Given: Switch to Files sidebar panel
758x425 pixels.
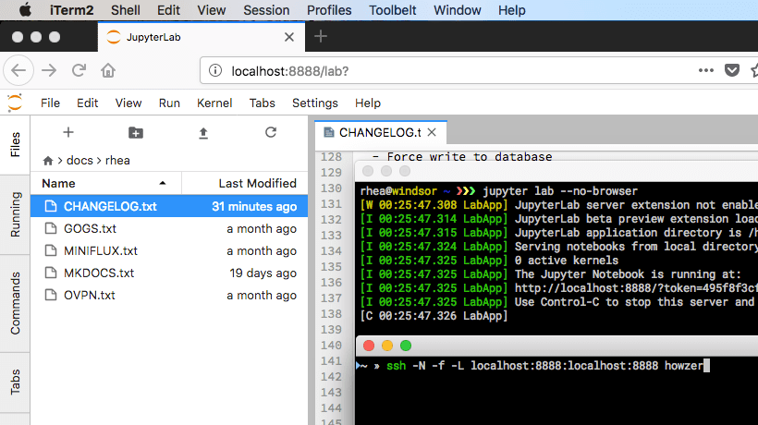Looking at the screenshot, I should (x=15, y=144).
